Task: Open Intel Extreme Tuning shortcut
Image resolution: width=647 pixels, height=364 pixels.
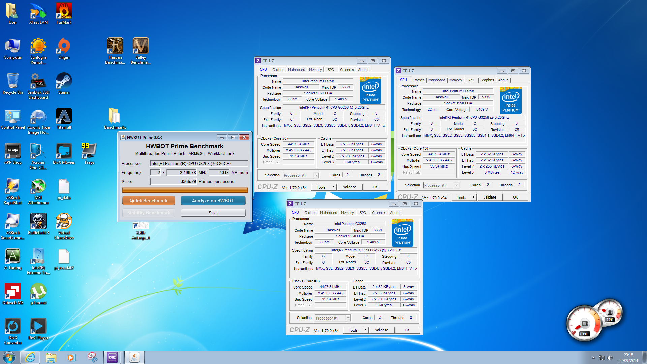Action: click(x=38, y=262)
